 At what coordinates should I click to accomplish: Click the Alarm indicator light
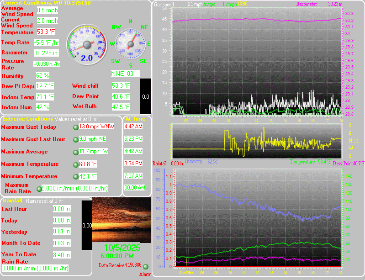pos(146,267)
